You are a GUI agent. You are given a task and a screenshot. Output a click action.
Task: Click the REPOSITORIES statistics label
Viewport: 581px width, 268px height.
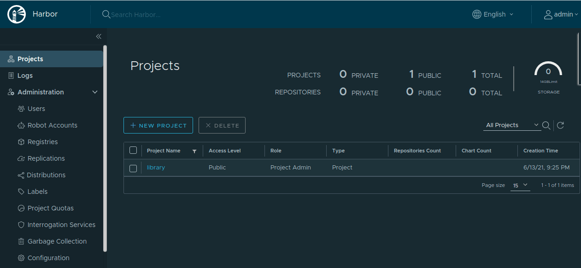(298, 92)
